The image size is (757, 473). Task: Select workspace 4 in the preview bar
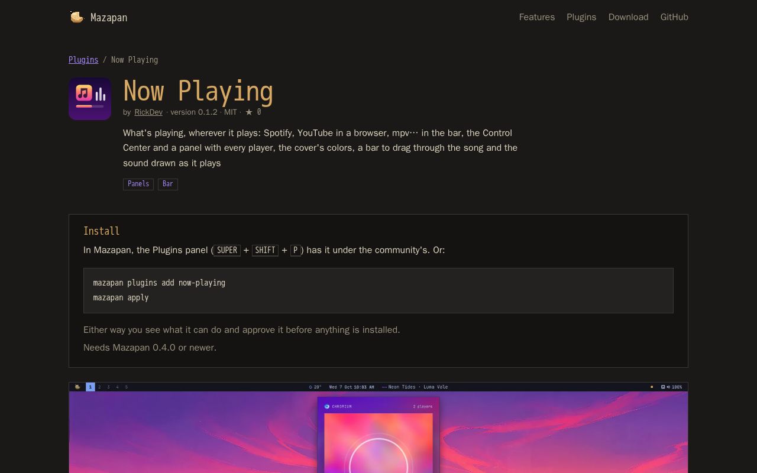tap(118, 387)
